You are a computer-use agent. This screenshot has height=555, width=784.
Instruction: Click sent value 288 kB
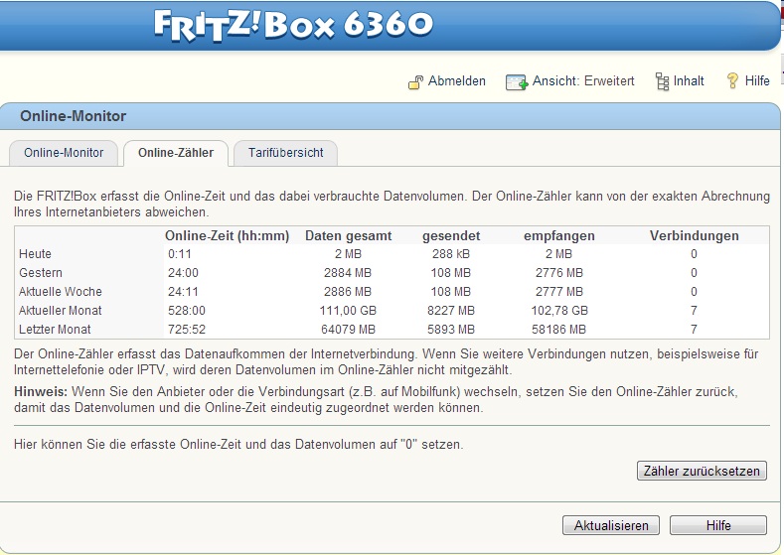click(x=451, y=254)
